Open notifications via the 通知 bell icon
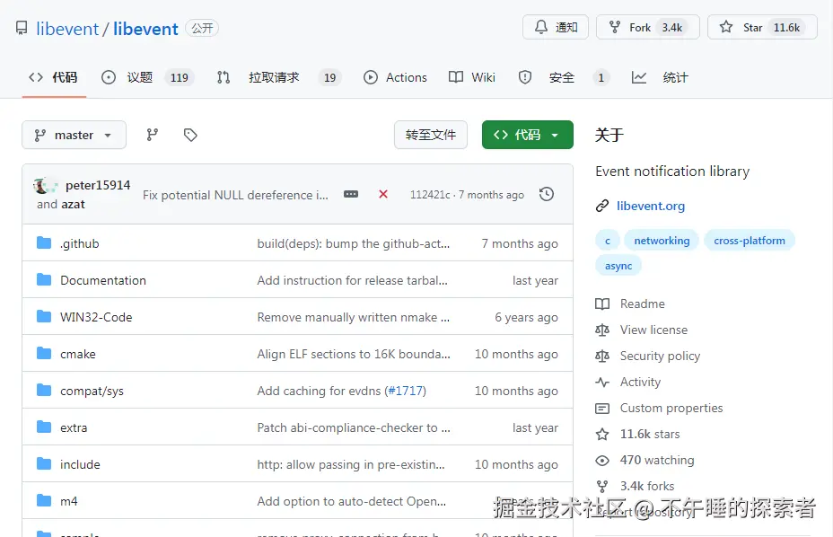 tap(555, 27)
